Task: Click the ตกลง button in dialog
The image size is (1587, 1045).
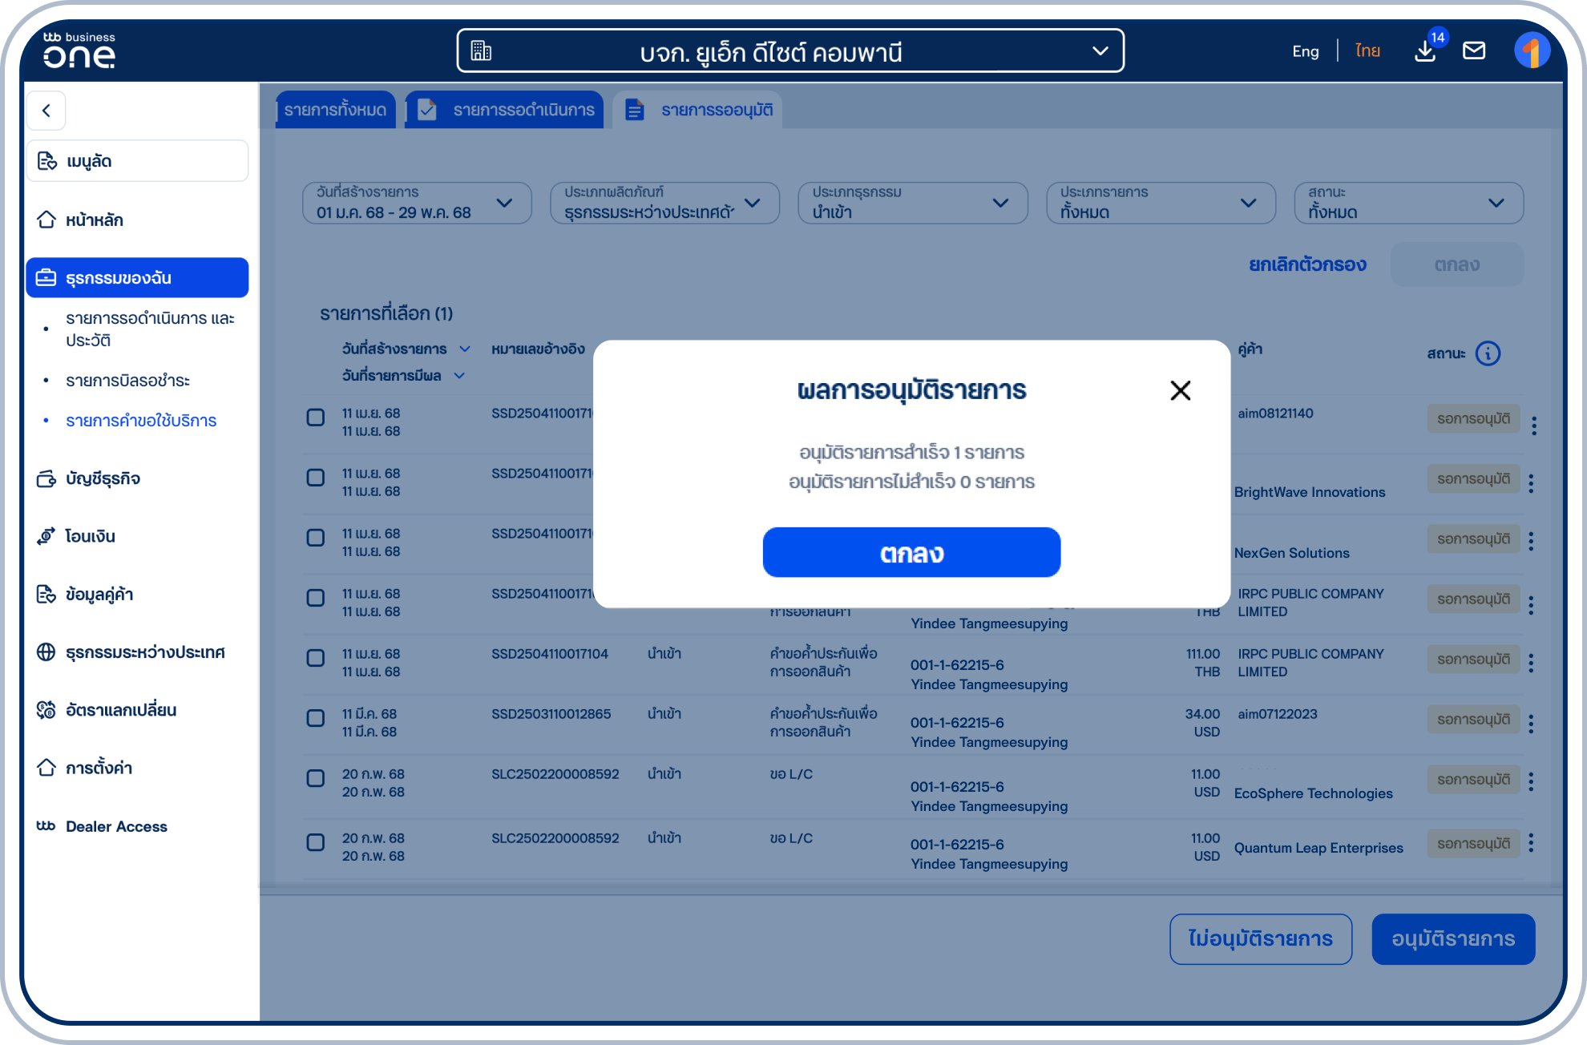Action: (x=911, y=552)
